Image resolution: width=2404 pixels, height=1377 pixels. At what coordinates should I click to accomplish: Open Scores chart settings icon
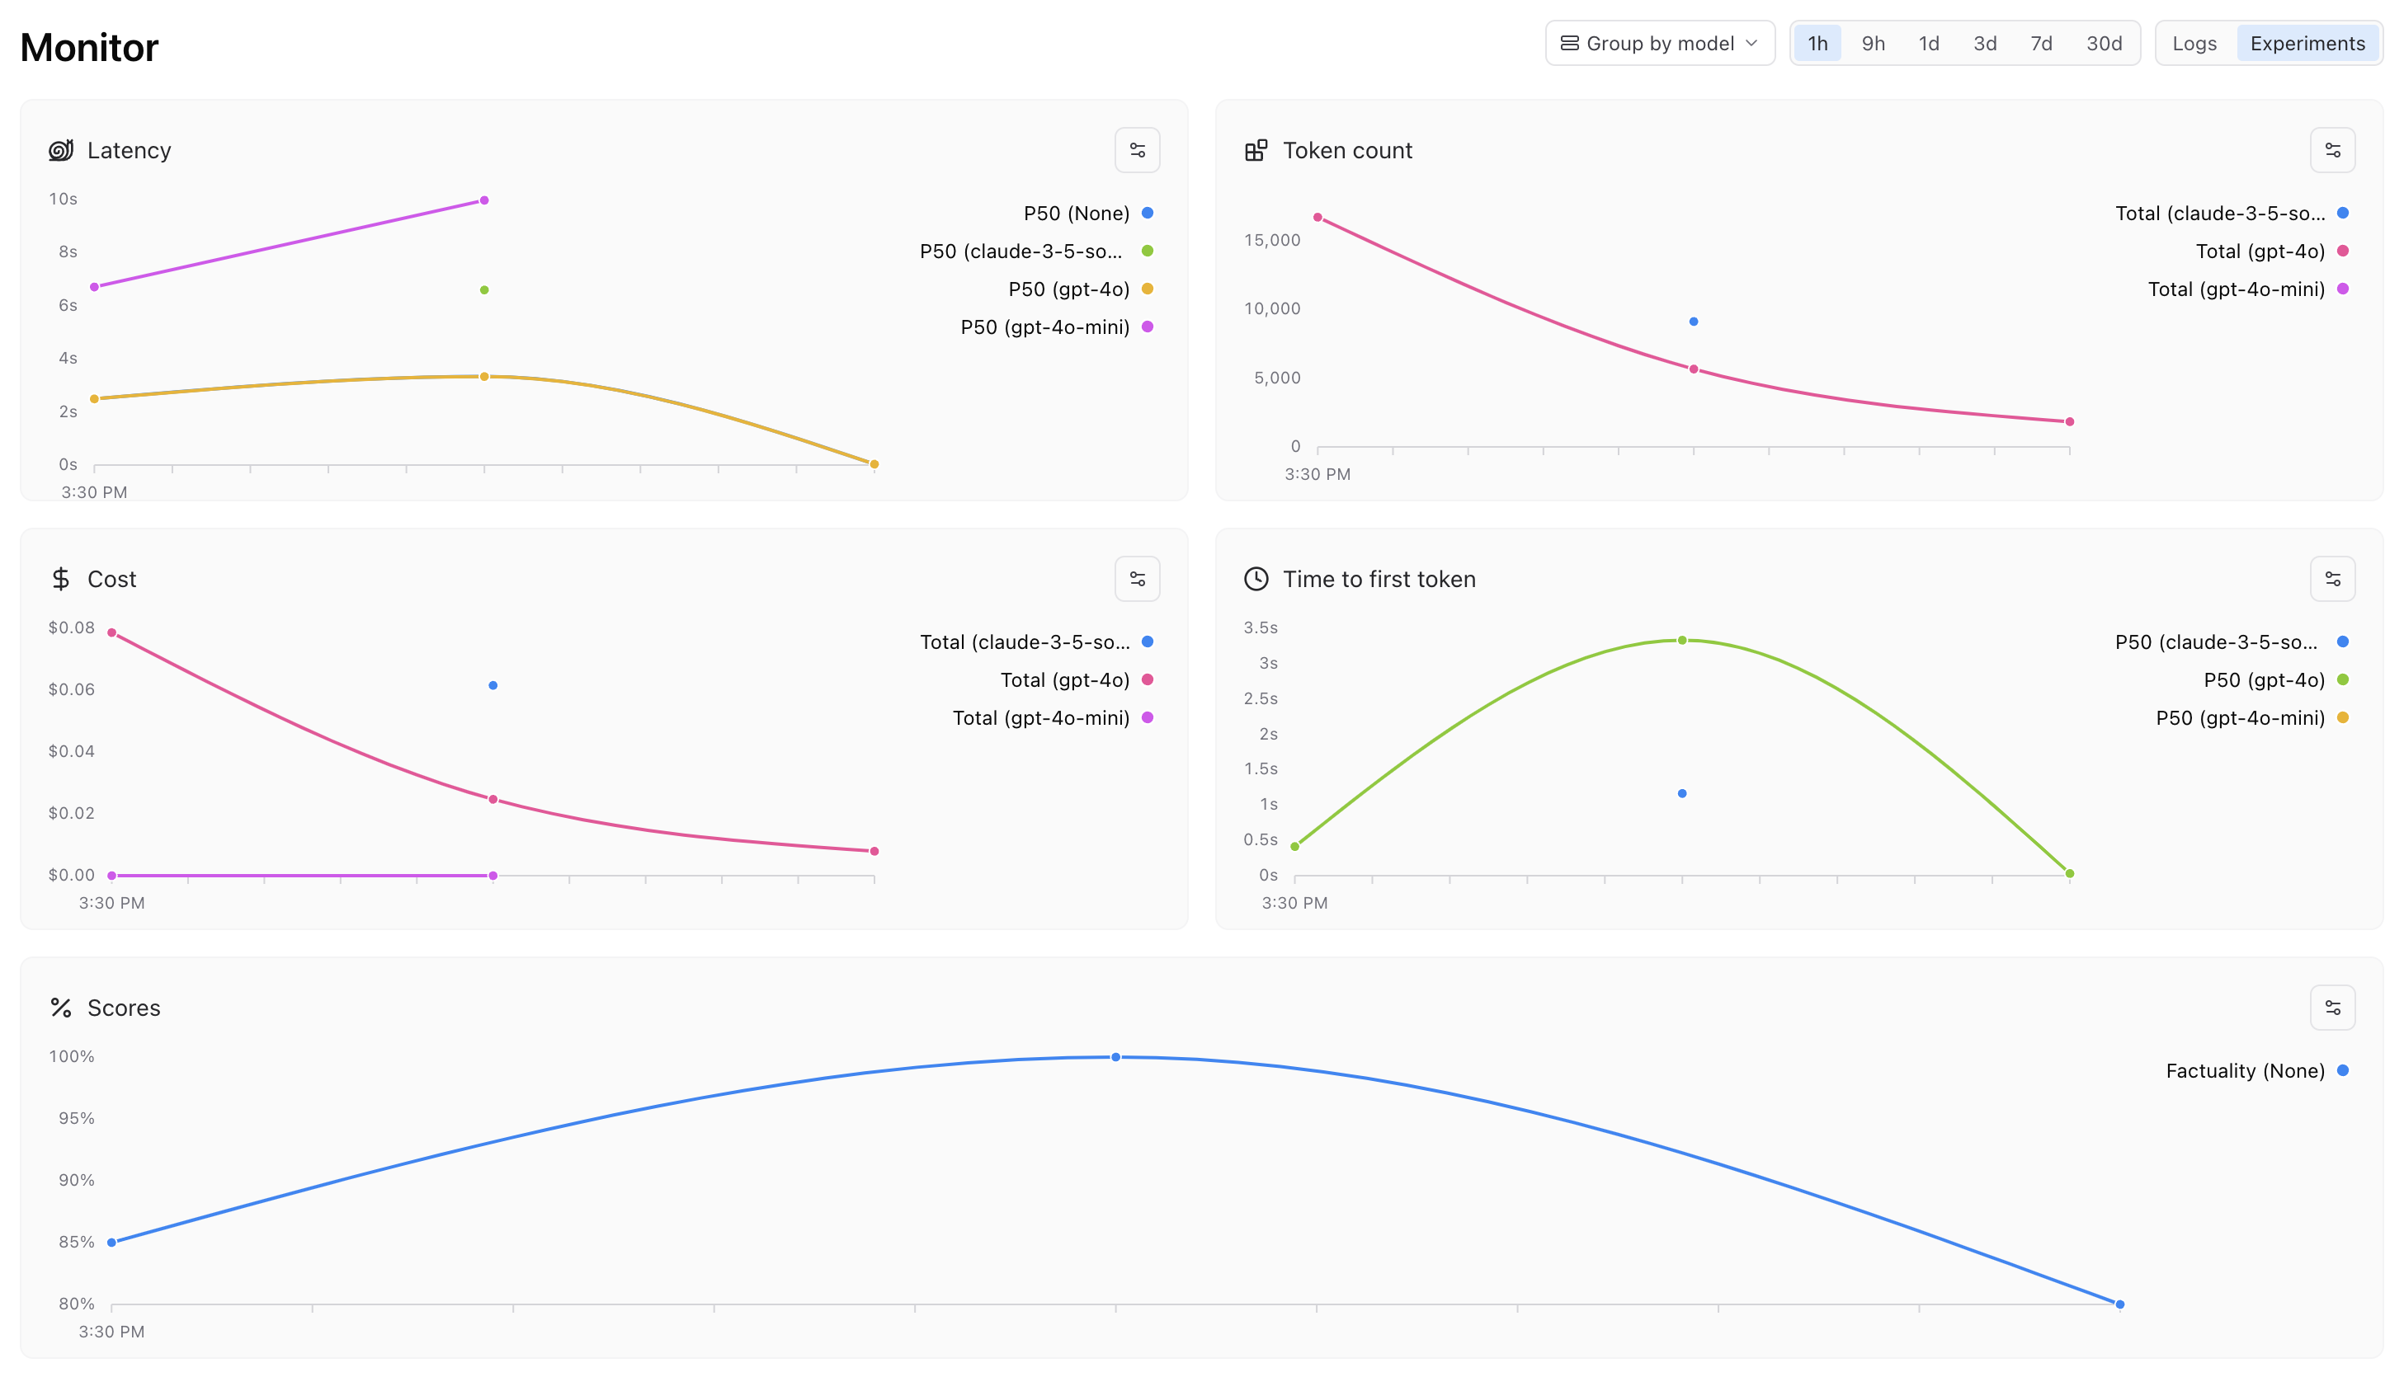coord(2332,1008)
